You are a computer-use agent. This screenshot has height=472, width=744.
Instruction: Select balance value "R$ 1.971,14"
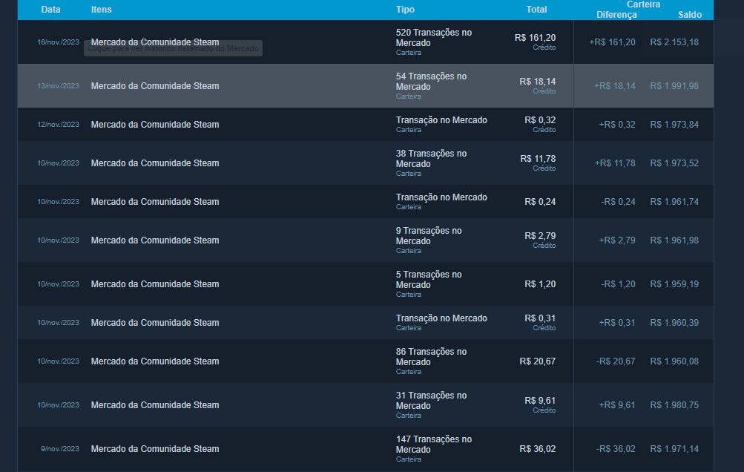(674, 449)
